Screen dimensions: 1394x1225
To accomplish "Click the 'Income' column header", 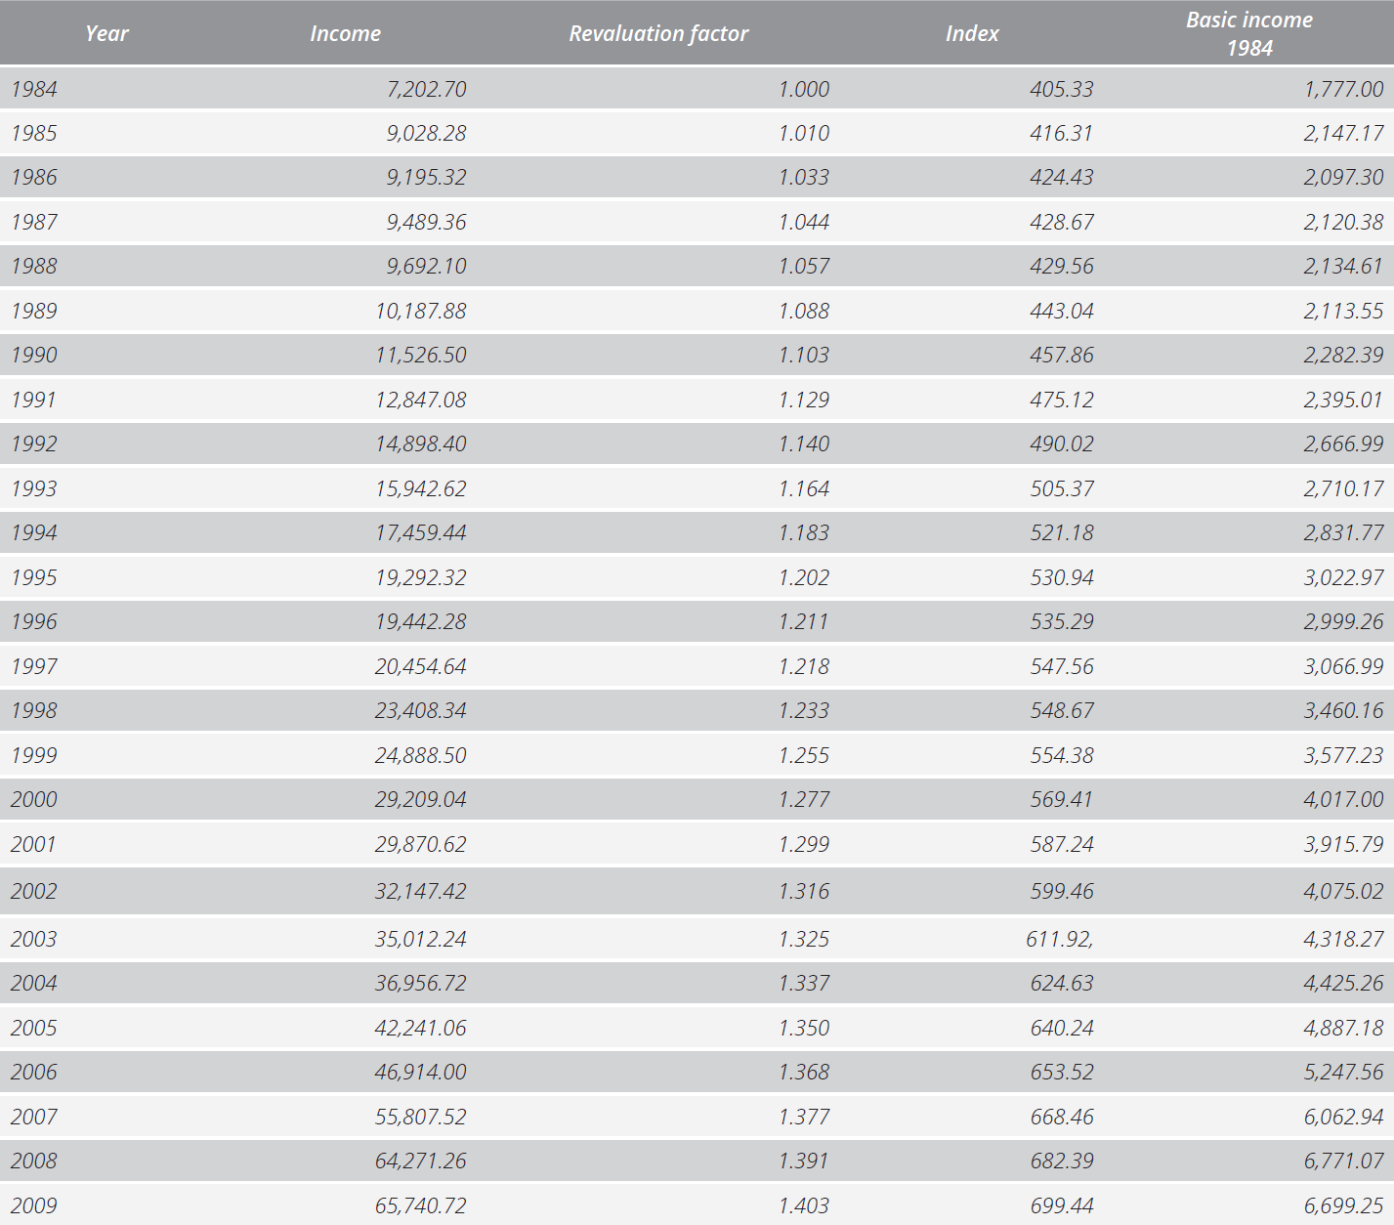I will [x=345, y=33].
